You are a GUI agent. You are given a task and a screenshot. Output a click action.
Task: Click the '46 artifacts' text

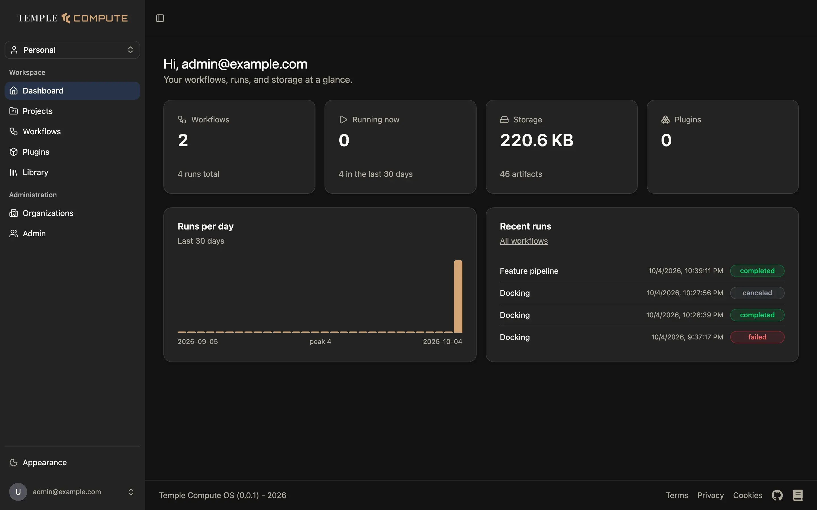[x=521, y=174]
